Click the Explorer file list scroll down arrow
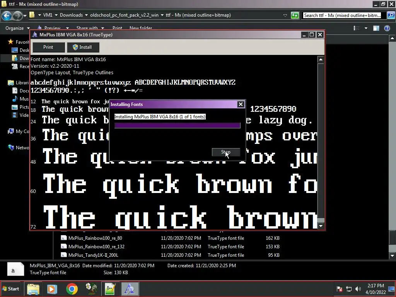The width and height of the screenshot is (396, 297). (392, 256)
